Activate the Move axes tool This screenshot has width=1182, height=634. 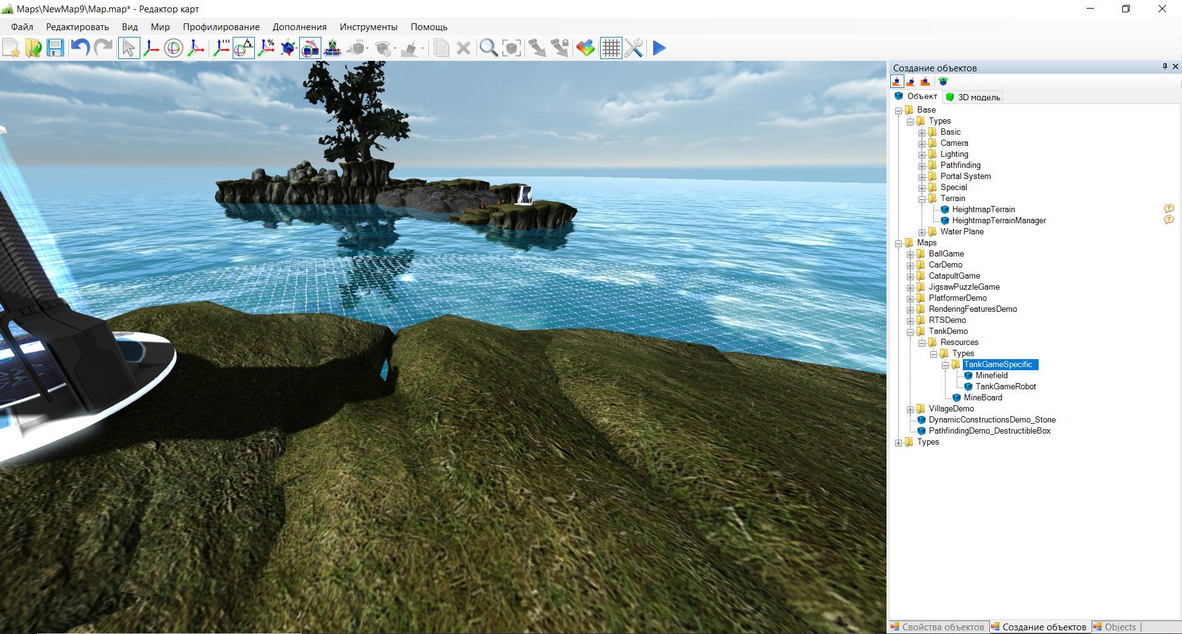pos(151,48)
